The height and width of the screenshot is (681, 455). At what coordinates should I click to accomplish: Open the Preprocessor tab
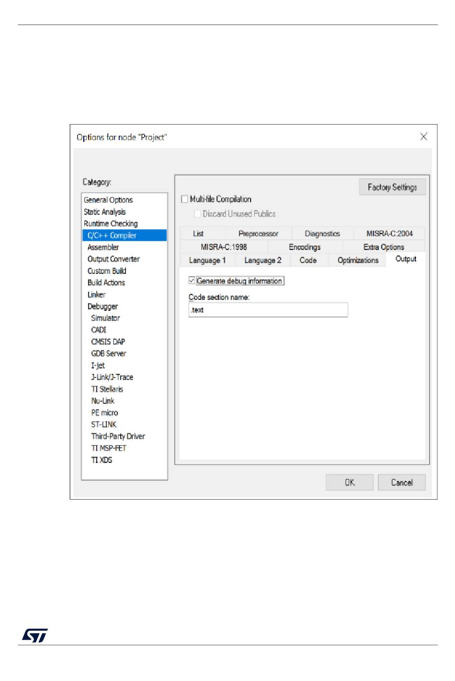(258, 234)
